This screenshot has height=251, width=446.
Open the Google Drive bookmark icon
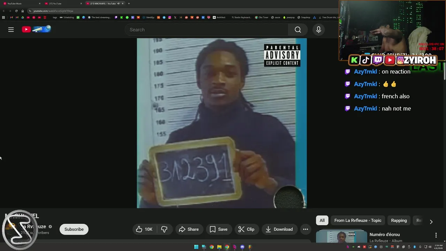[x=22, y=17]
